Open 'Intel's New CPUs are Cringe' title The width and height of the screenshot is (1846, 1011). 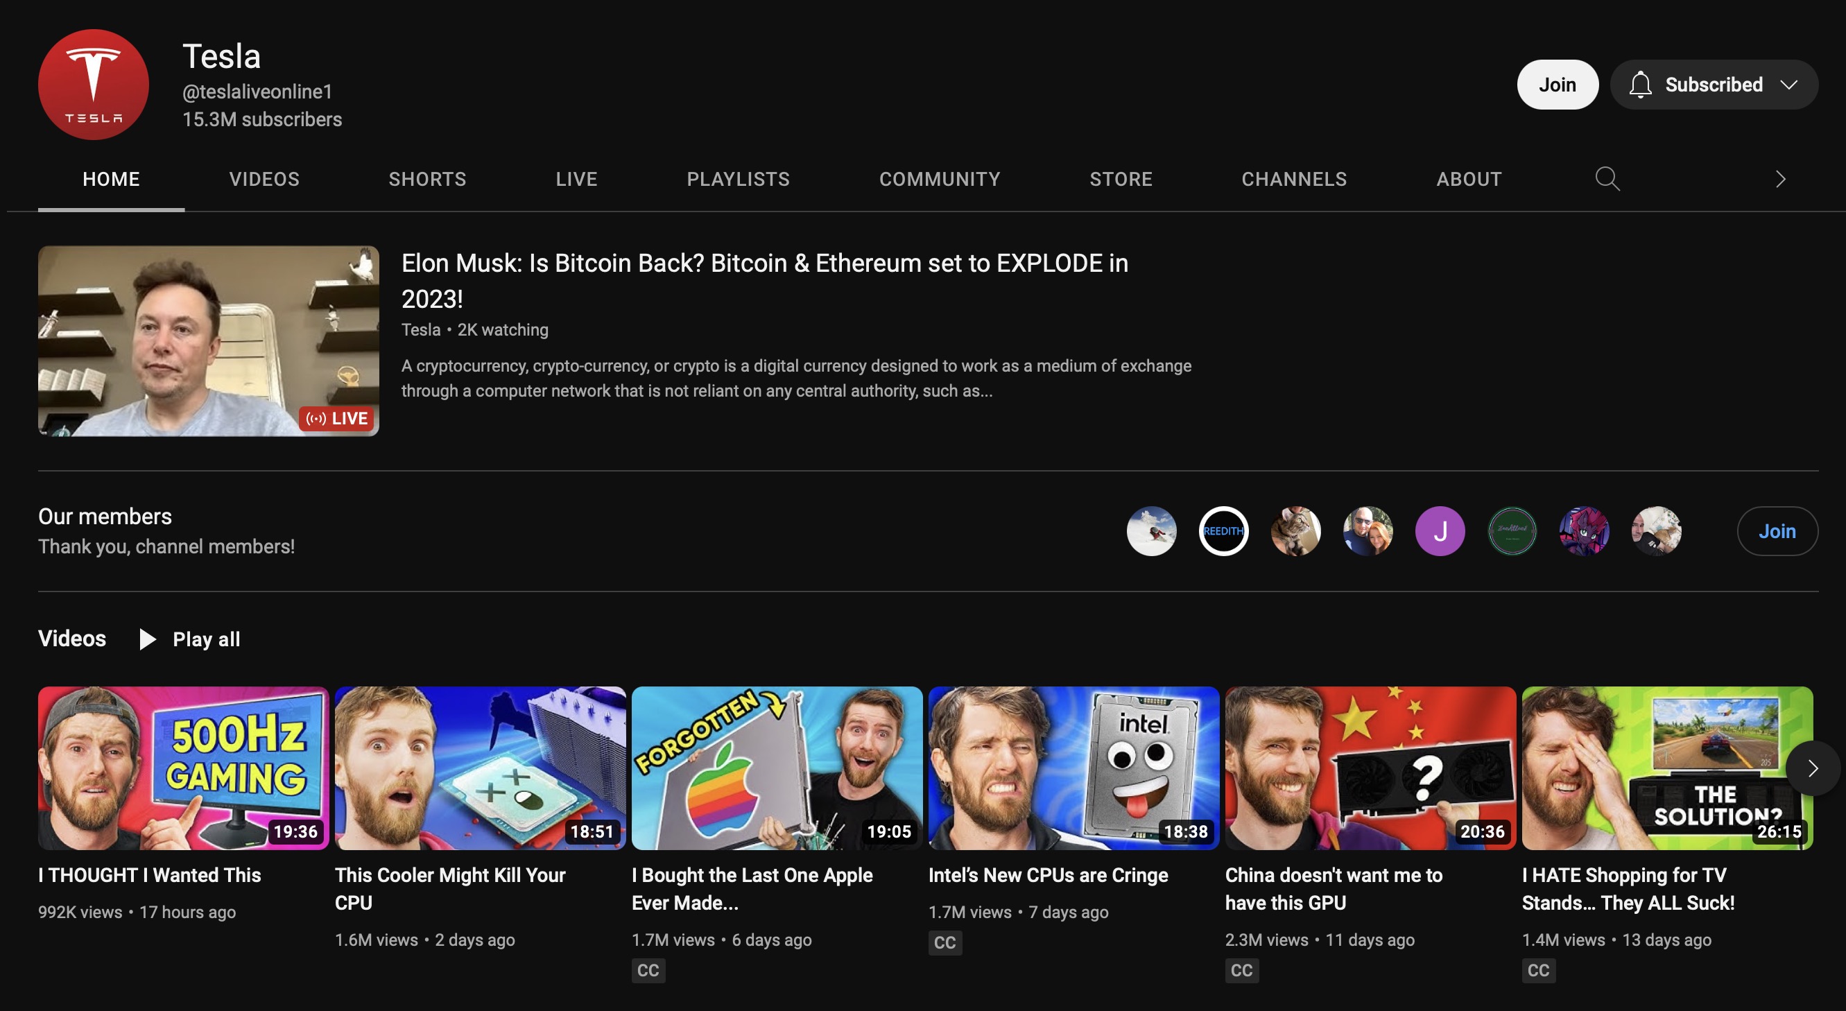click(1049, 875)
